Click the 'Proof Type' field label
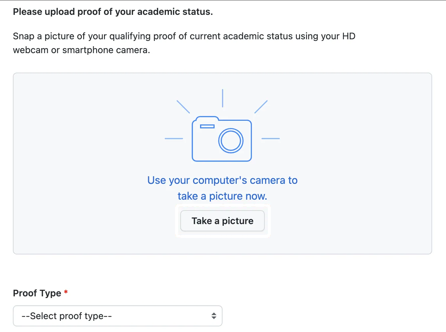The width and height of the screenshot is (446, 332). [37, 293]
